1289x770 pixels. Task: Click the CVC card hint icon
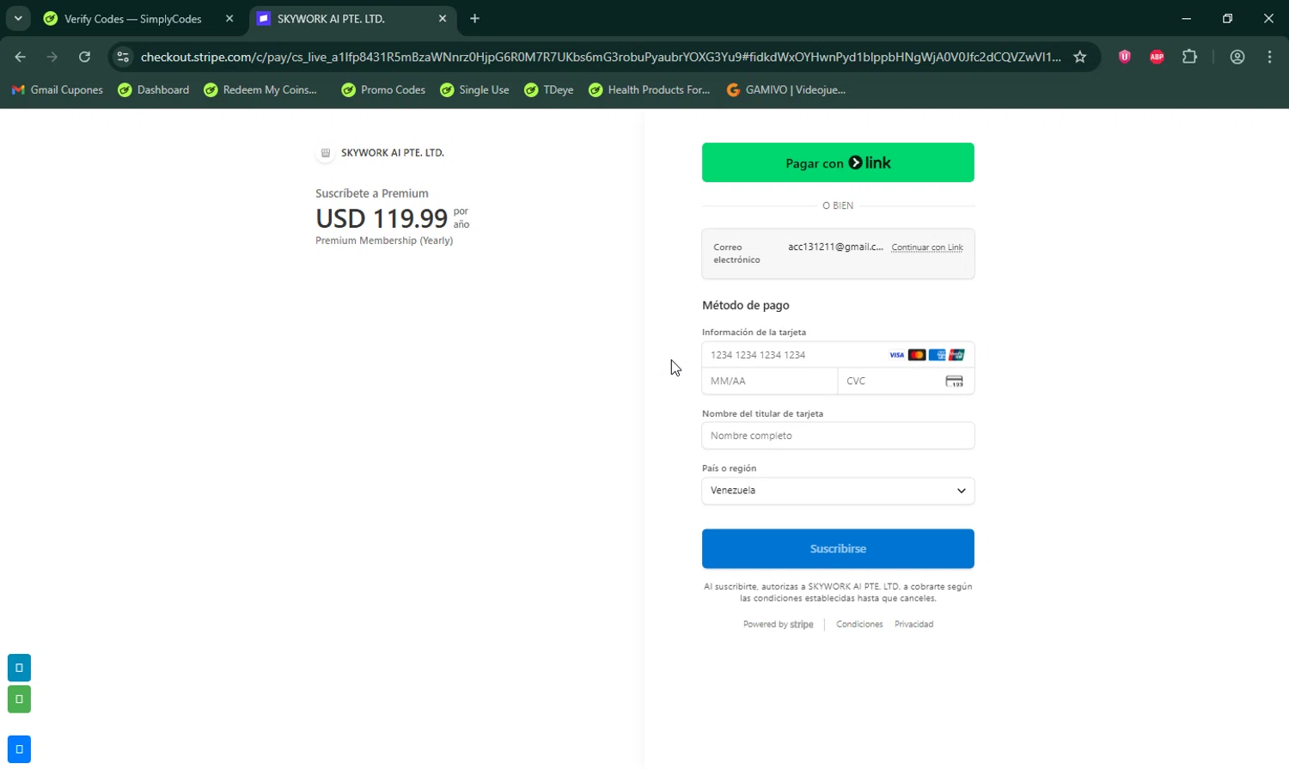point(955,382)
